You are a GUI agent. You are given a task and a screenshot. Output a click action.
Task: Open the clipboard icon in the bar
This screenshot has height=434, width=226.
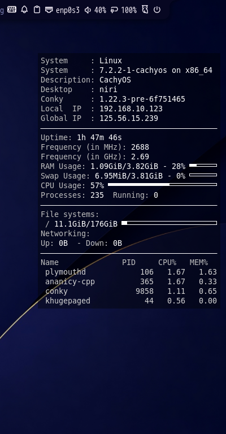[37, 10]
